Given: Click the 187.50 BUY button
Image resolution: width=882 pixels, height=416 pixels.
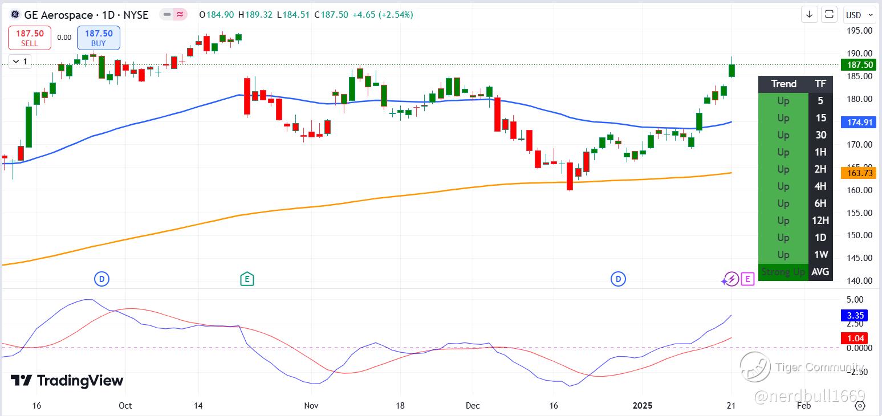Looking at the screenshot, I should click(x=99, y=38).
